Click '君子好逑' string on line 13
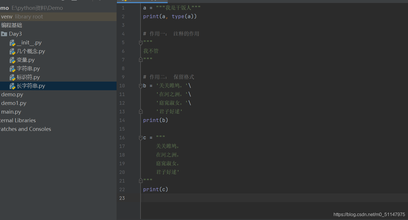 169,112
